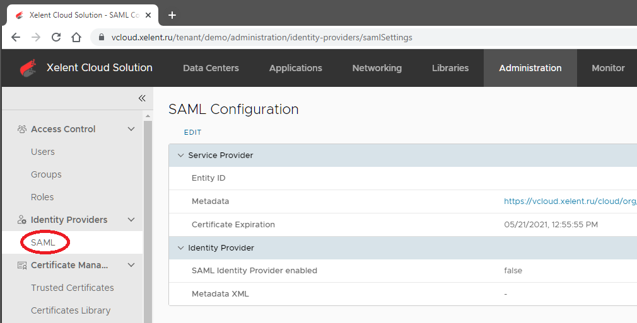The width and height of the screenshot is (637, 323).
Task: Select the Administration tab
Action: pyautogui.click(x=530, y=68)
